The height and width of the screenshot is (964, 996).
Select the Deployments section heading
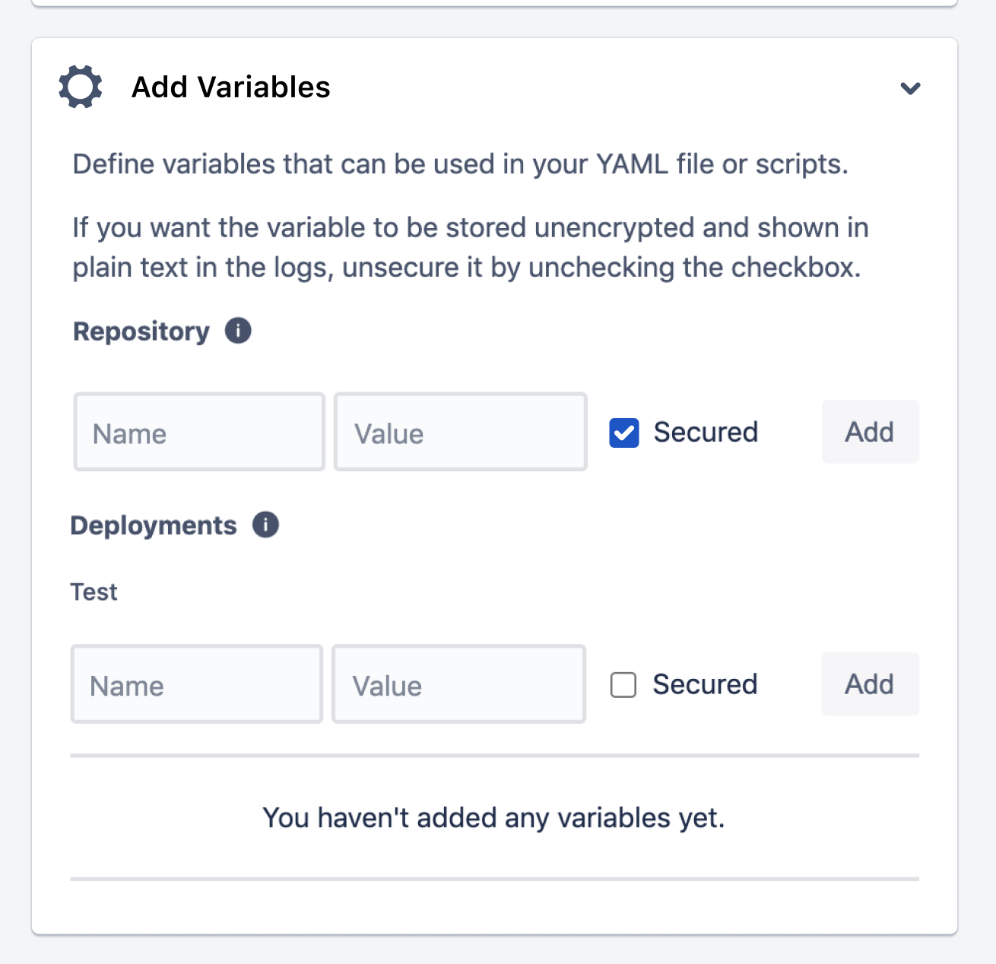coord(154,525)
